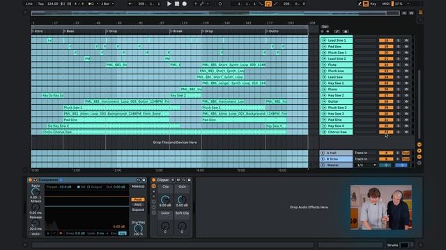Toggle A Hall return track activator

386,153
